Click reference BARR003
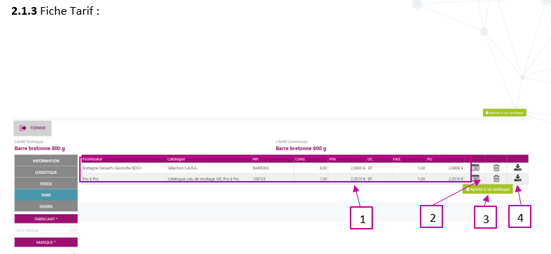This screenshot has width=551, height=254. [x=261, y=168]
